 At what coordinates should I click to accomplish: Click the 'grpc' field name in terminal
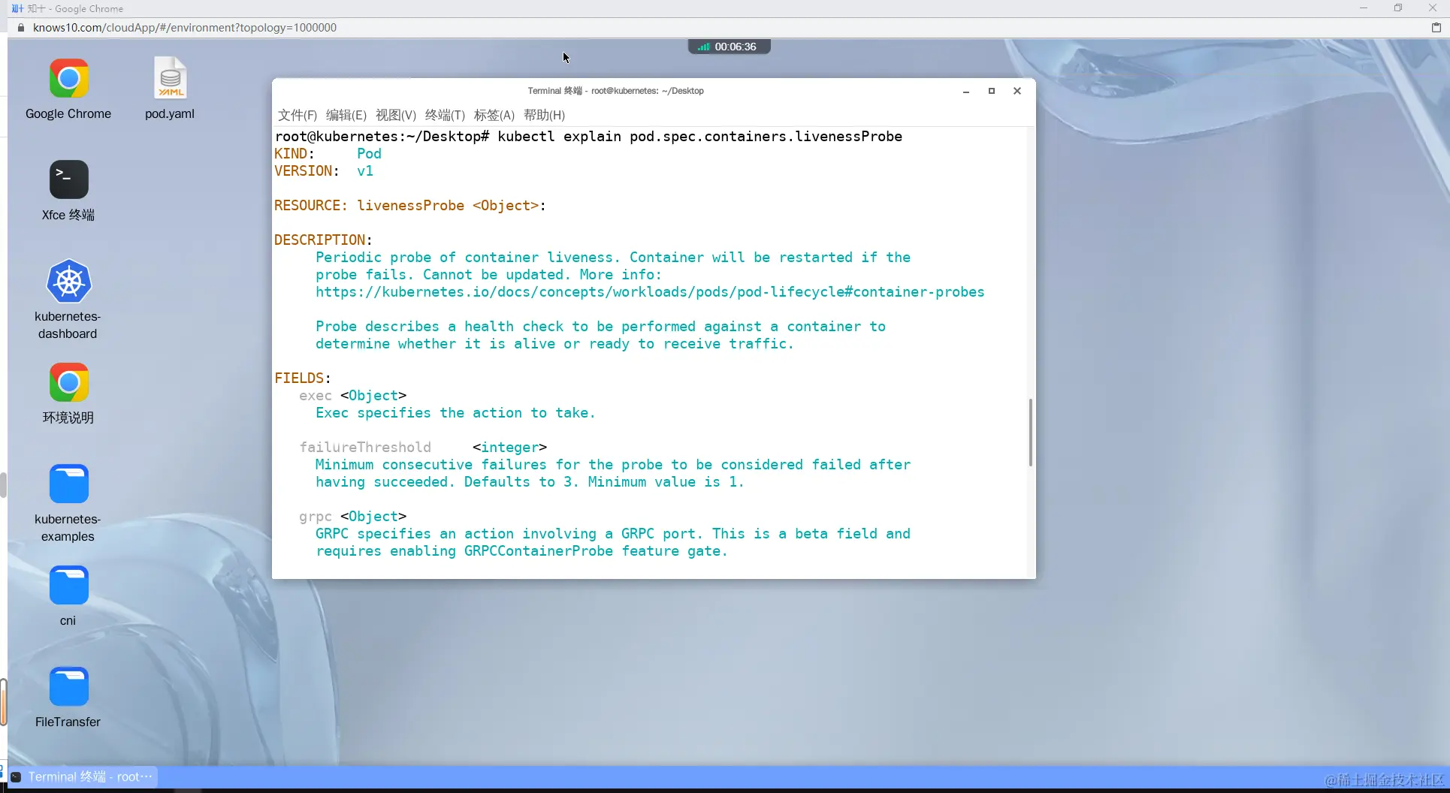click(x=316, y=517)
